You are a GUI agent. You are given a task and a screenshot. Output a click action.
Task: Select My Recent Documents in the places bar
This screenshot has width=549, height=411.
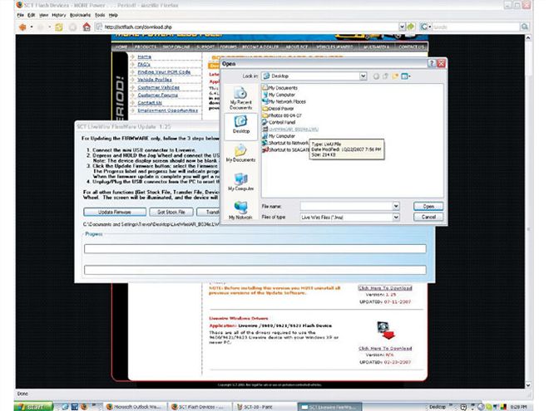pos(240,98)
